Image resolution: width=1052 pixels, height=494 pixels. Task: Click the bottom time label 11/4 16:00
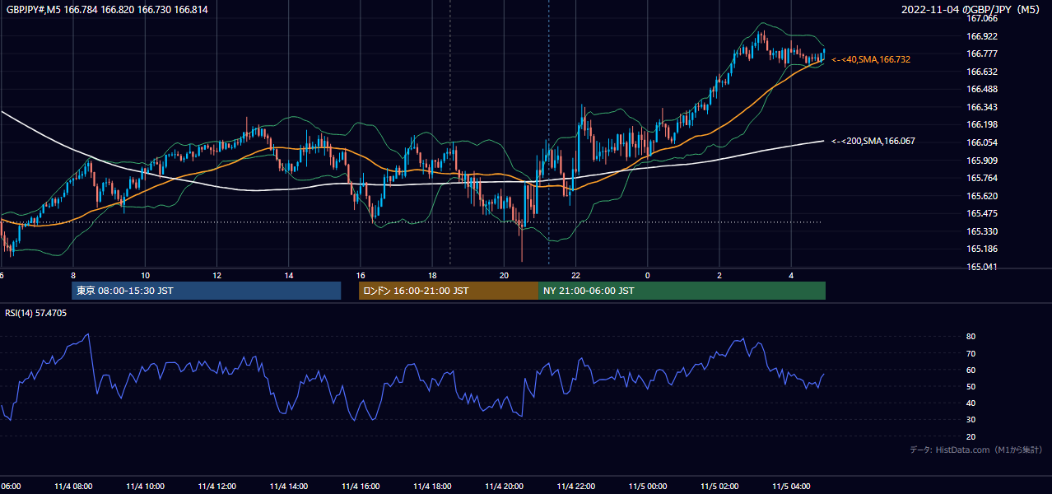tap(361, 486)
